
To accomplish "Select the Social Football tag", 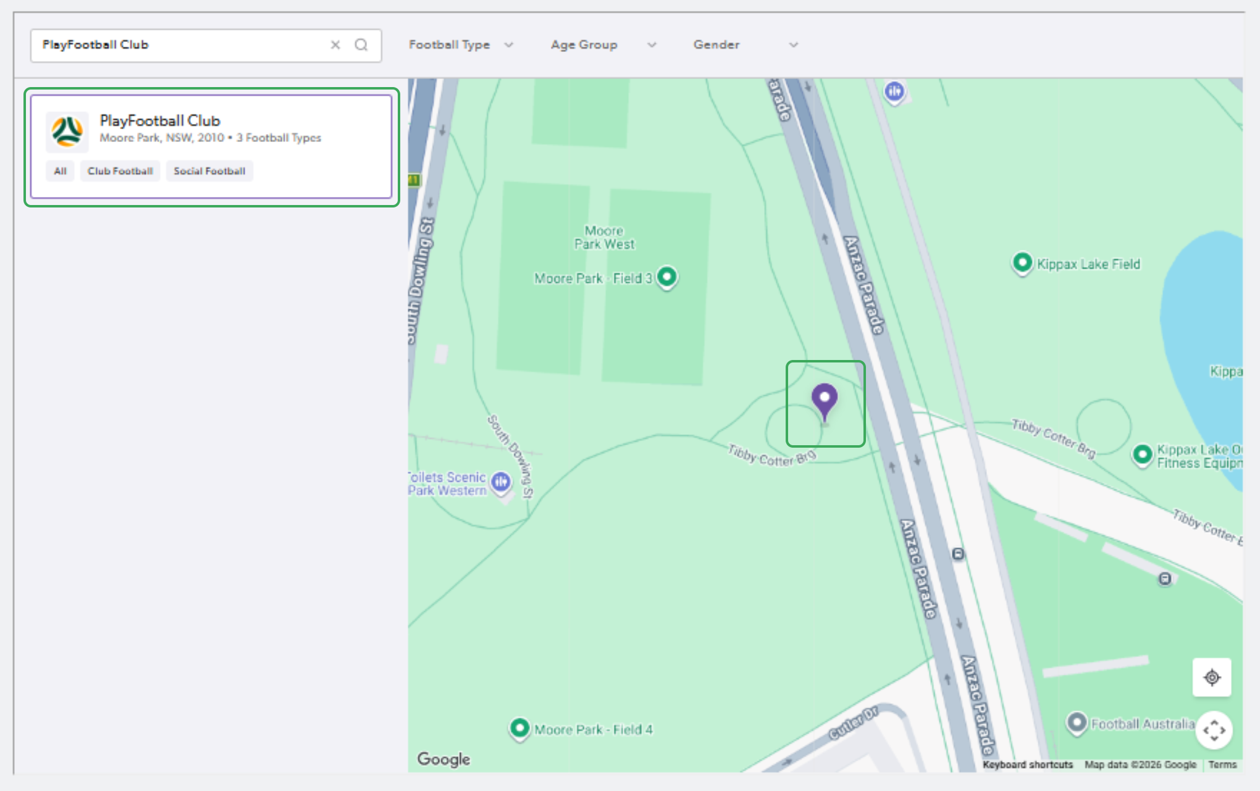I will (x=209, y=171).
